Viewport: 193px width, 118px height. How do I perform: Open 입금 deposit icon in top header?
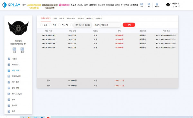coord(142,4)
